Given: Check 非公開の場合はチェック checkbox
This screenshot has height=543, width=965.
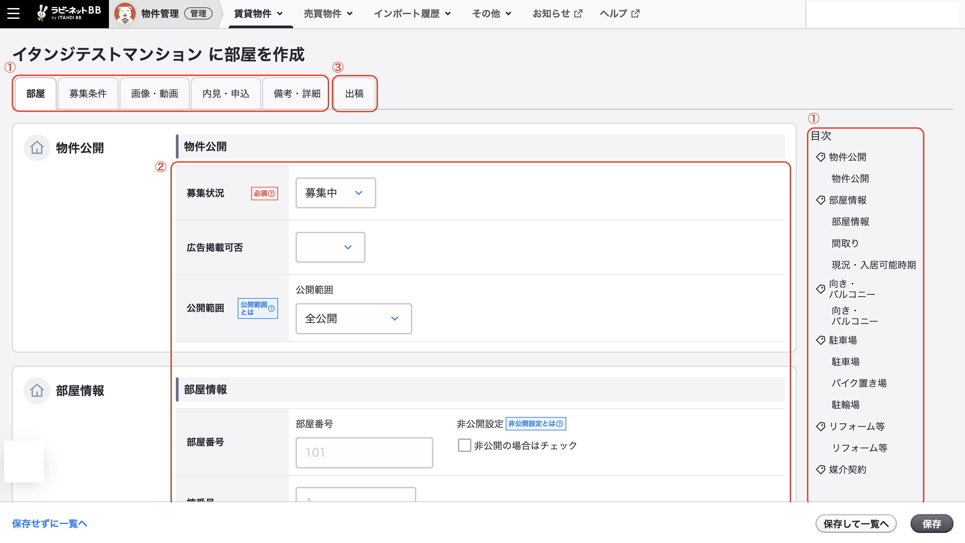Looking at the screenshot, I should tap(464, 445).
